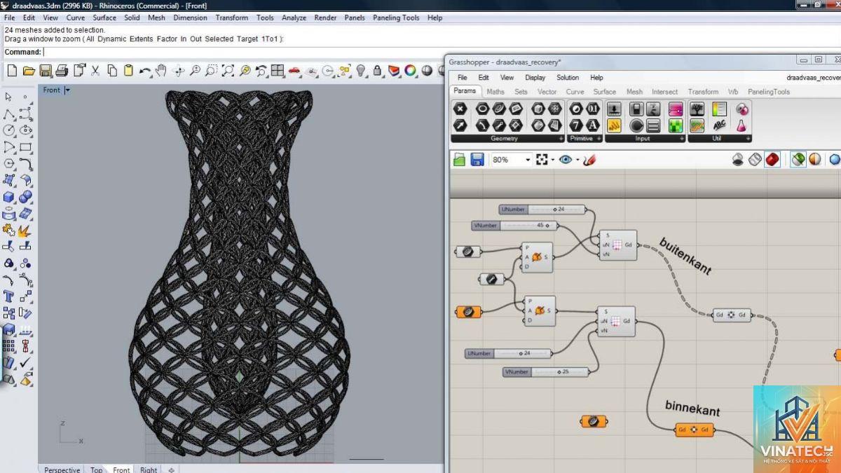This screenshot has width=841, height=473.
Task: Select the Circle tool in the sidebar
Action: click(8, 130)
